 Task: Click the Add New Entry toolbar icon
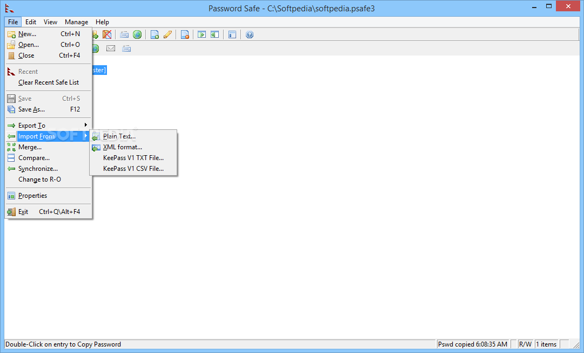tap(155, 34)
